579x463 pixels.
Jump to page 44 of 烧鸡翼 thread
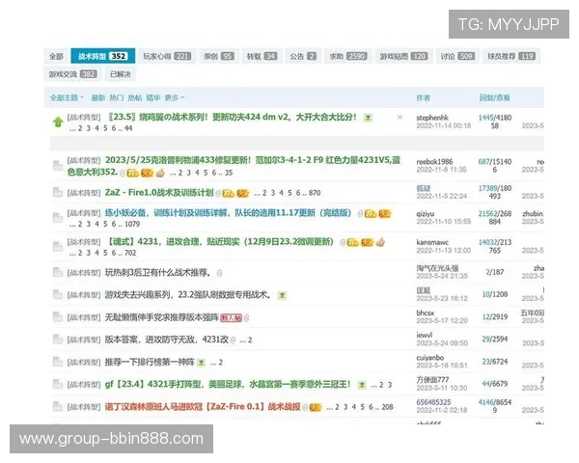[128, 128]
